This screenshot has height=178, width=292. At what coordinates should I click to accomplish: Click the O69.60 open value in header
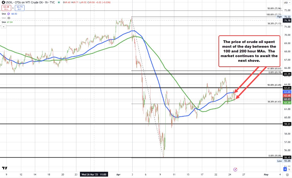(67, 2)
